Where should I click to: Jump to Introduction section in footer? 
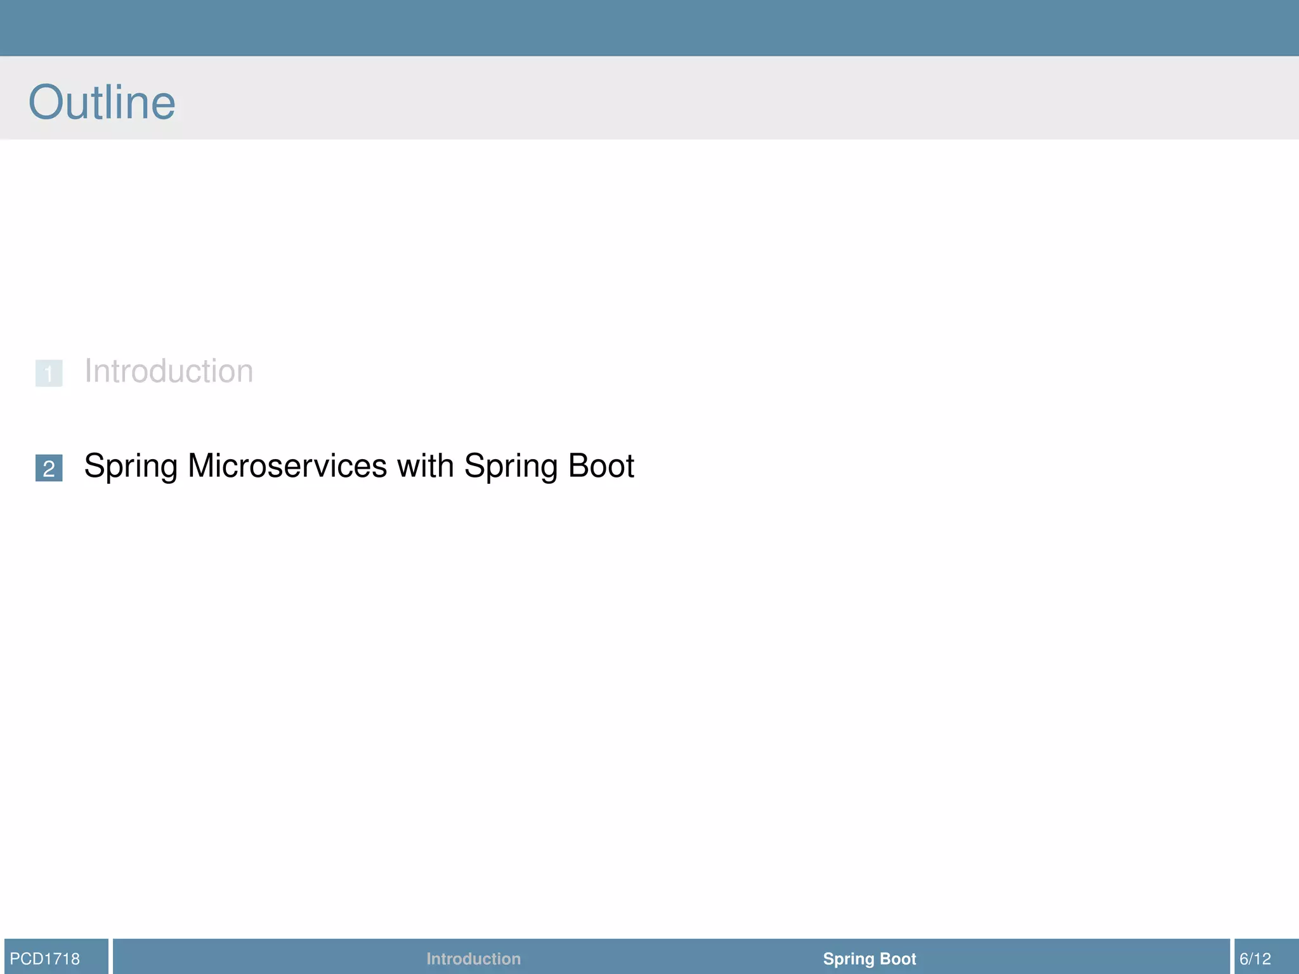pyautogui.click(x=473, y=958)
